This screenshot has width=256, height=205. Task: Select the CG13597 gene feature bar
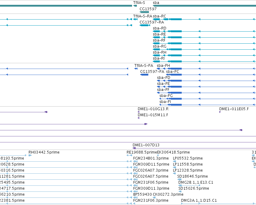click(144, 12)
